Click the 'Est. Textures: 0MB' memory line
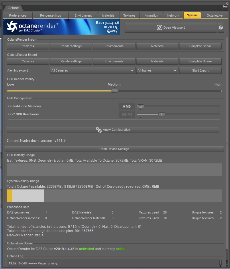The image size is (230, 269). (x=84, y=161)
